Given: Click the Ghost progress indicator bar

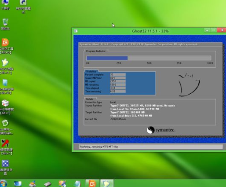Looking at the screenshot, I should [149, 58].
